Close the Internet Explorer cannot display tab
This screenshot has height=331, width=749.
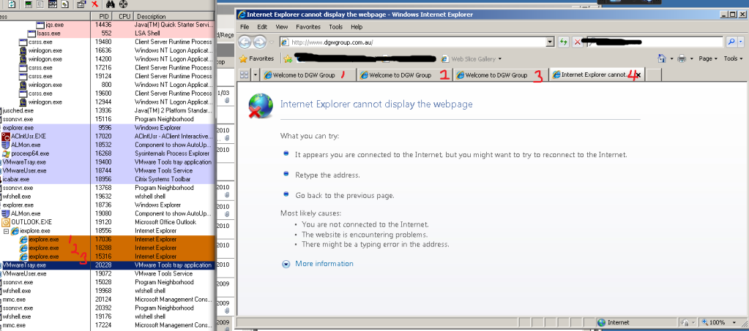(x=638, y=75)
